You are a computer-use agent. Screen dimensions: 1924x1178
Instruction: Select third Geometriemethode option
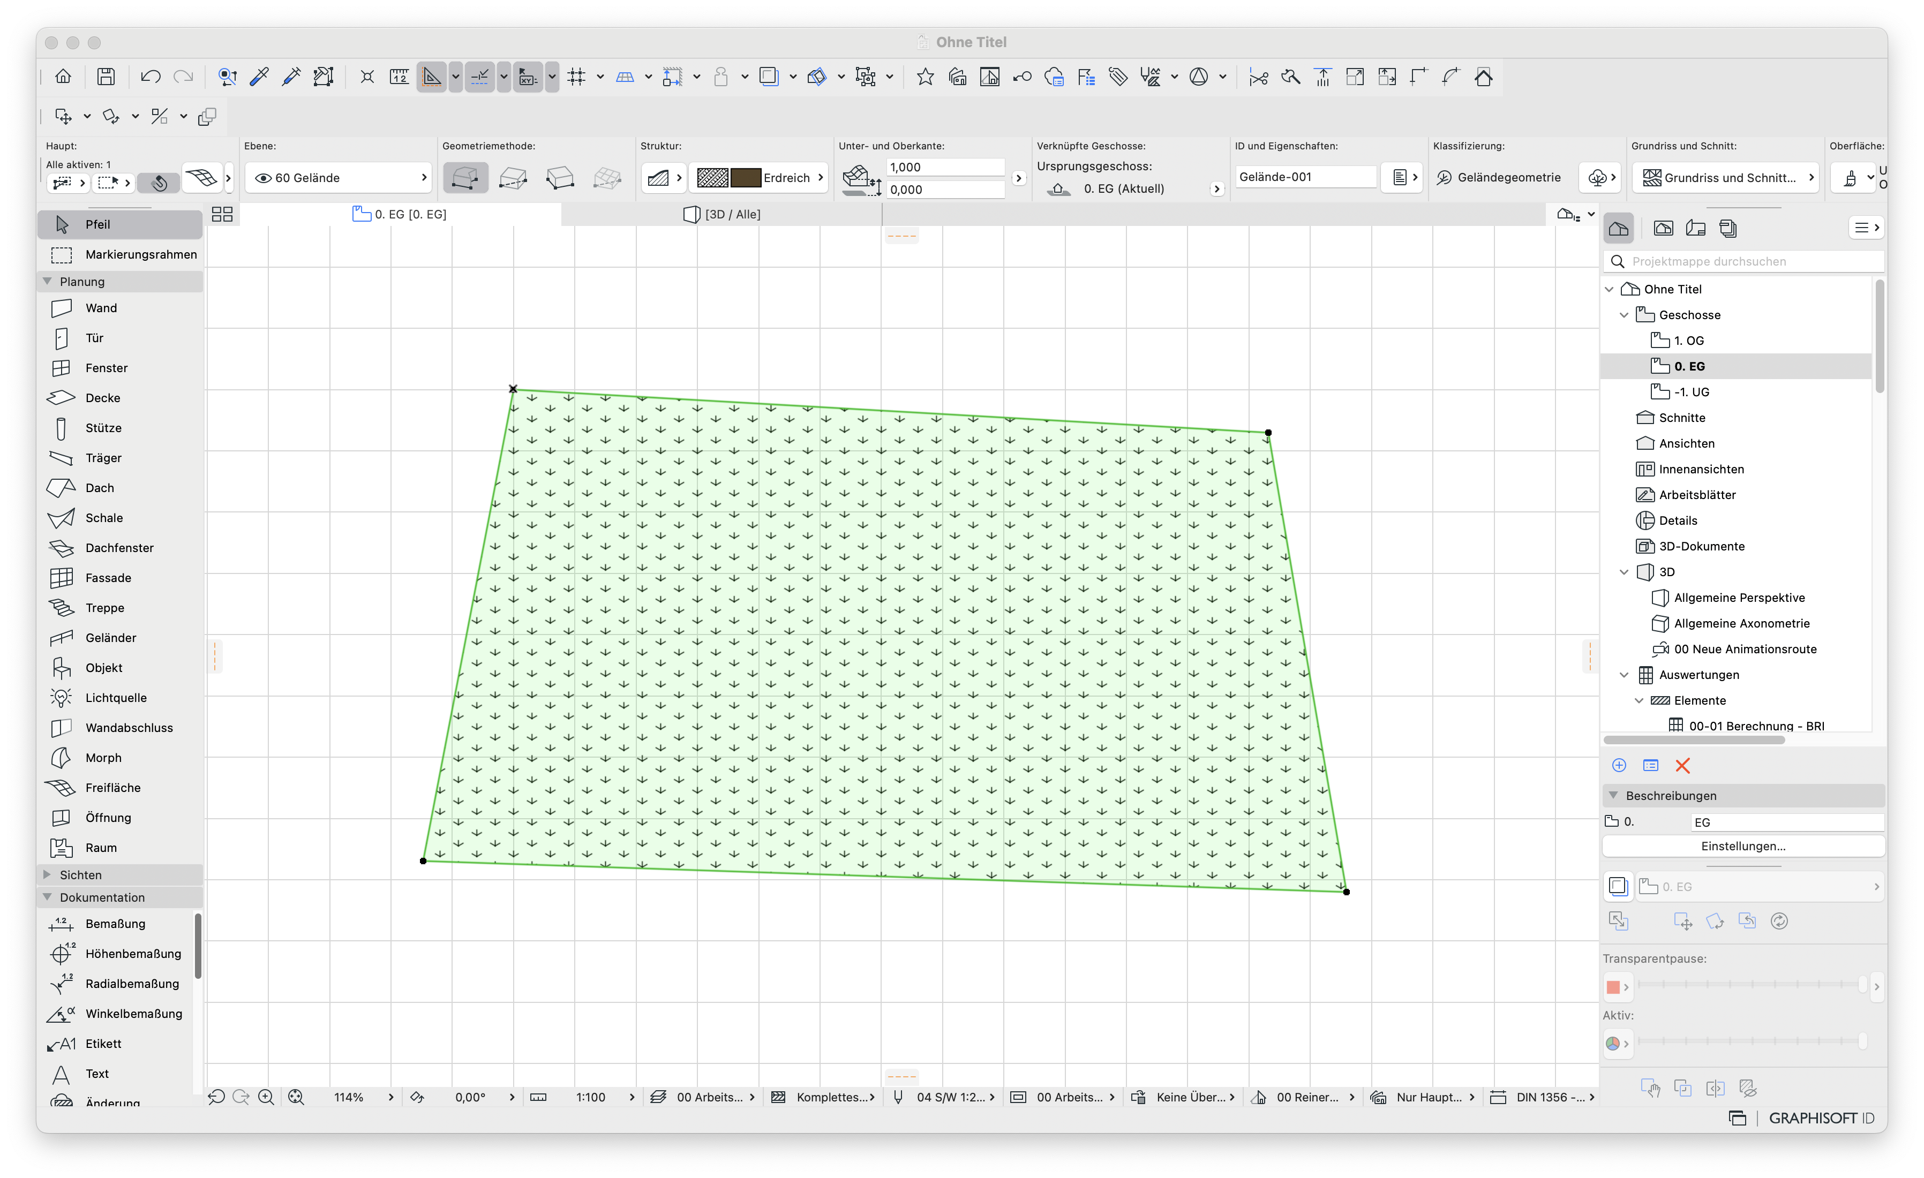(560, 178)
